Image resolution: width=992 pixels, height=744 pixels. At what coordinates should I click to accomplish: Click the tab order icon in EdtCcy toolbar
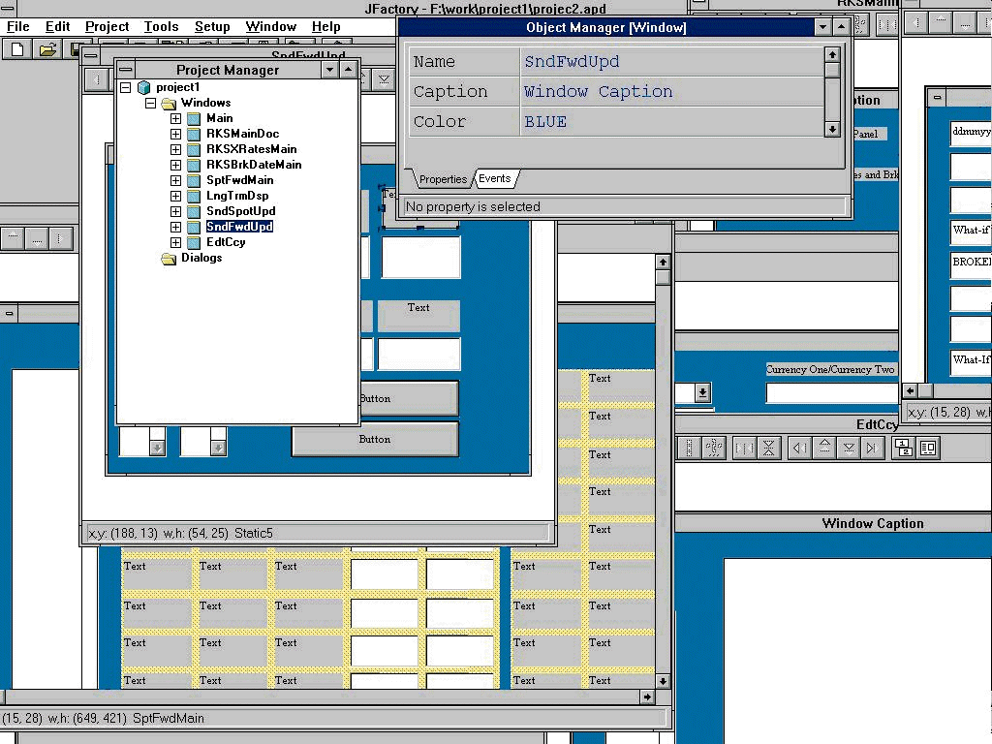(903, 448)
